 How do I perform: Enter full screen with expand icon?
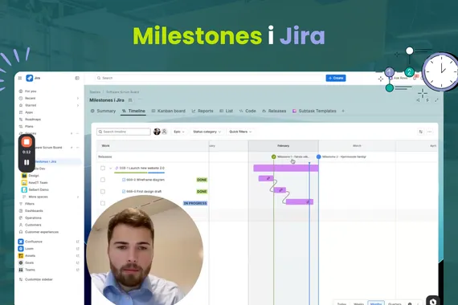[436, 100]
